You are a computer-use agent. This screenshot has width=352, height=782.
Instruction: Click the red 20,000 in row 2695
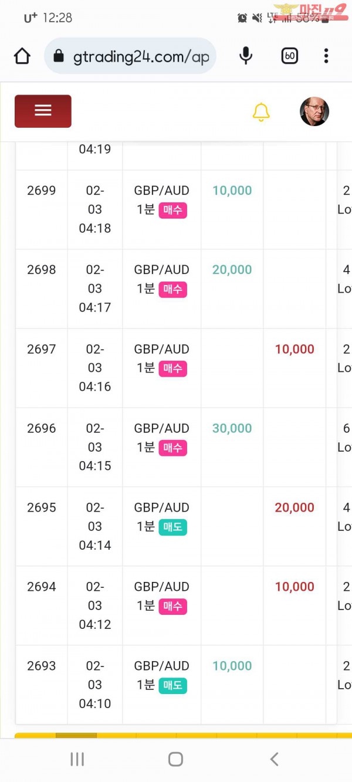coord(295,507)
